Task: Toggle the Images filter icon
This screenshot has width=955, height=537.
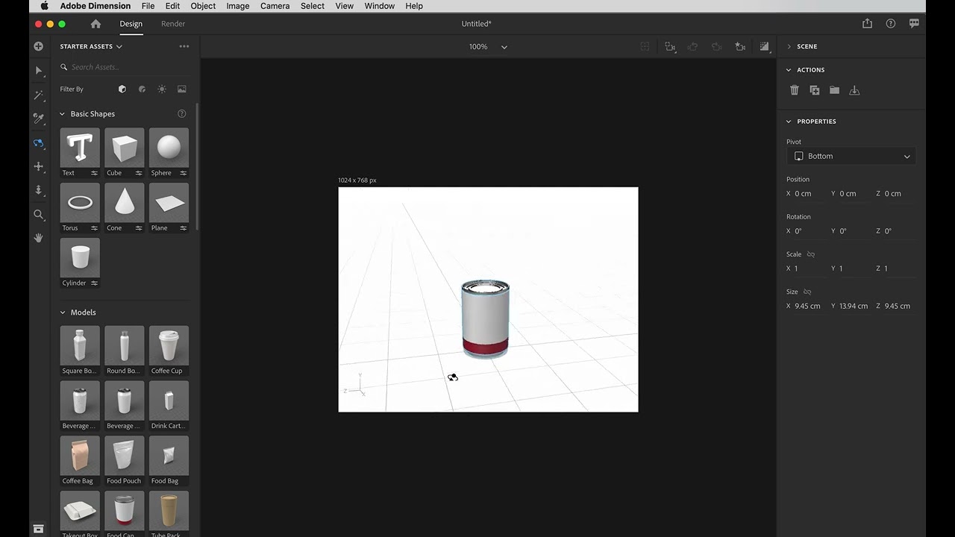Action: [182, 89]
